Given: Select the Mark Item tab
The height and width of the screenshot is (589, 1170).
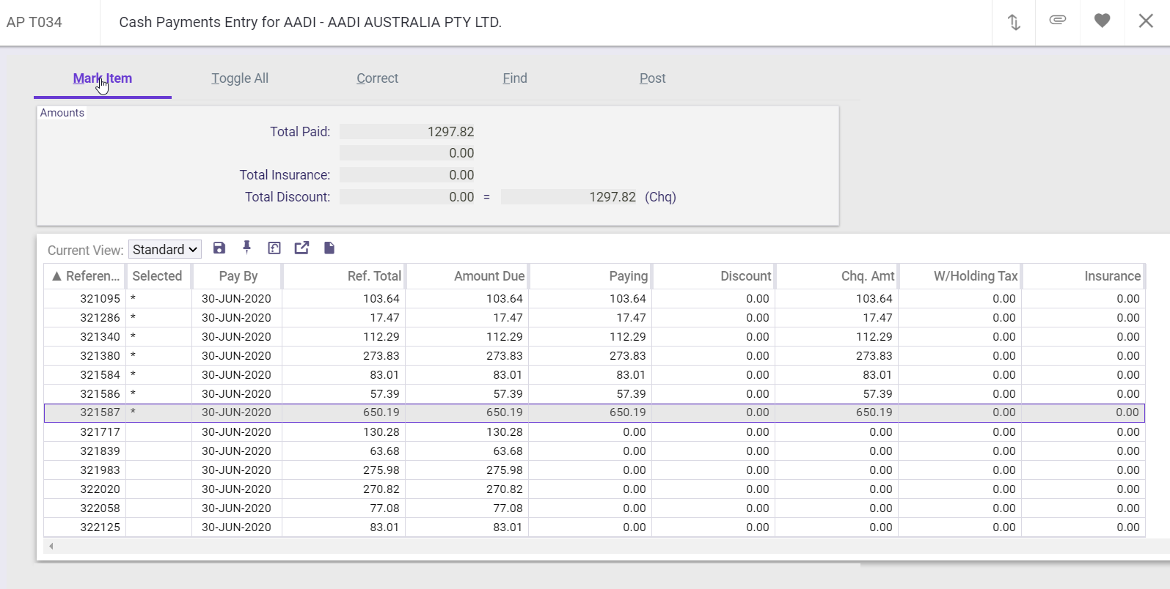Looking at the screenshot, I should point(103,78).
